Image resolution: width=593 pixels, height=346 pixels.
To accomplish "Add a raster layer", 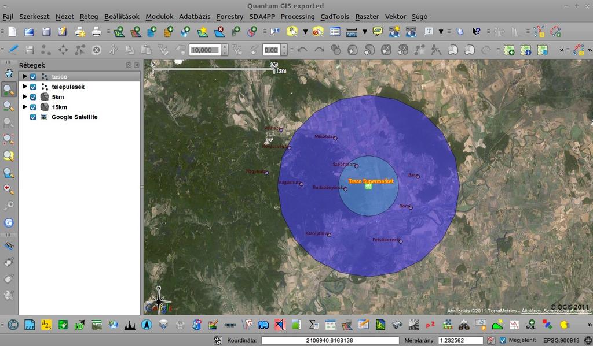I will pyautogui.click(x=136, y=32).
